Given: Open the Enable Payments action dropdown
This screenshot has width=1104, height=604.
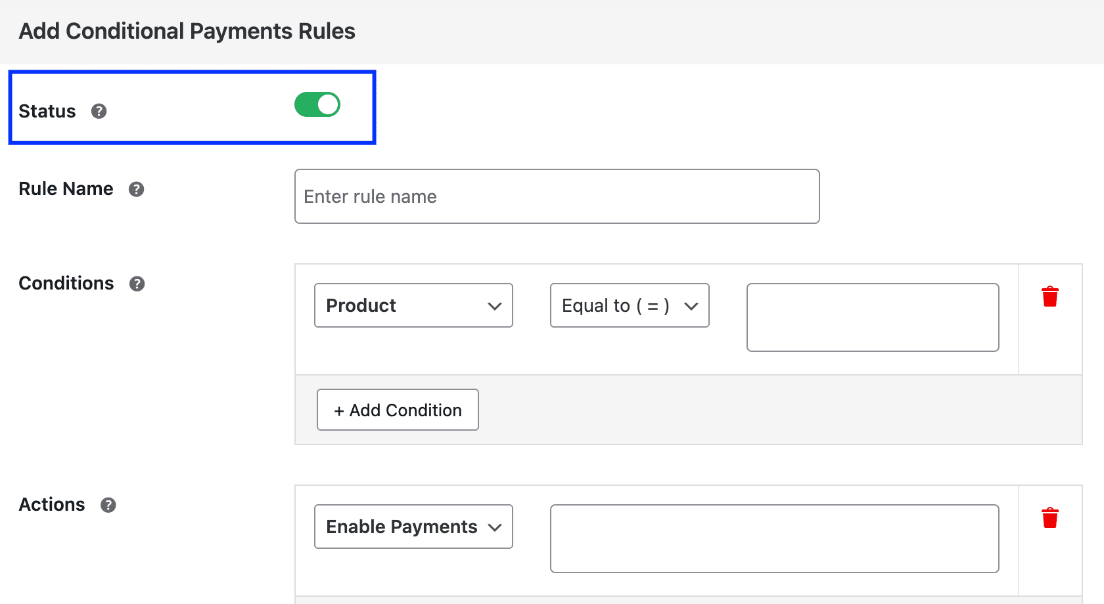Looking at the screenshot, I should 413,527.
